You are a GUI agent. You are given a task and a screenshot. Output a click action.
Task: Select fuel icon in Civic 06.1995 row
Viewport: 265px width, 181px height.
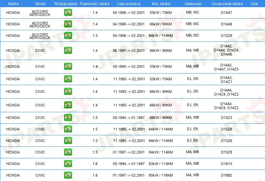(x=68, y=51)
